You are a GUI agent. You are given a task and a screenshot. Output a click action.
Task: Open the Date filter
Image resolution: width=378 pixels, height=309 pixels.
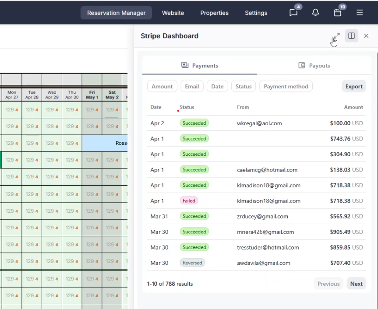point(217,86)
